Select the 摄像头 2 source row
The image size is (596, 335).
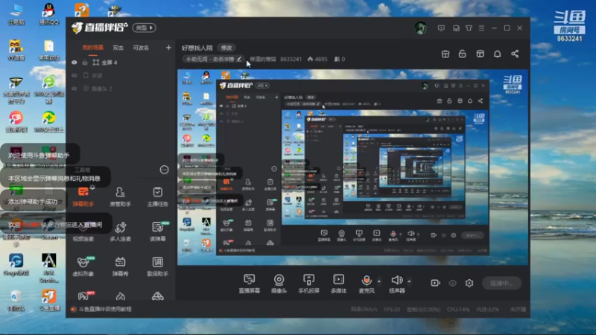point(121,89)
